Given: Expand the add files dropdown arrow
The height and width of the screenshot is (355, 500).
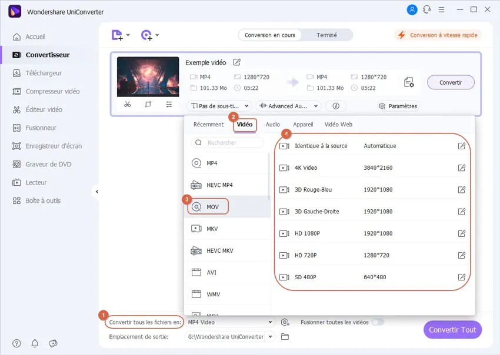Looking at the screenshot, I should (128, 35).
